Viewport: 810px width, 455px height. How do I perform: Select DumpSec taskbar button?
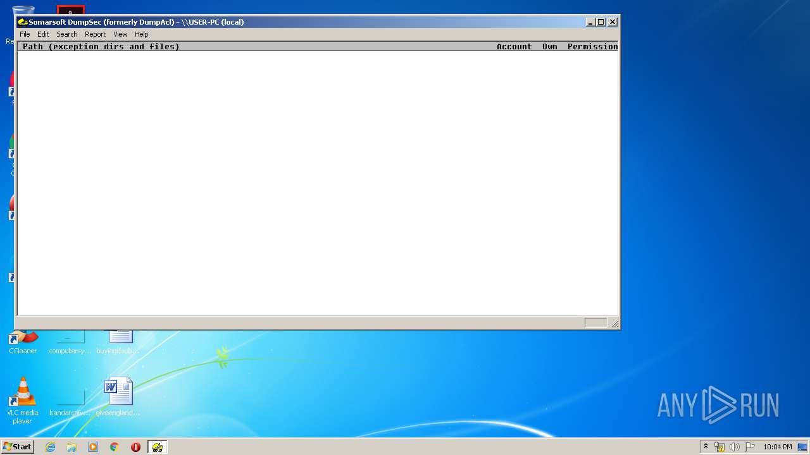pyautogui.click(x=158, y=447)
